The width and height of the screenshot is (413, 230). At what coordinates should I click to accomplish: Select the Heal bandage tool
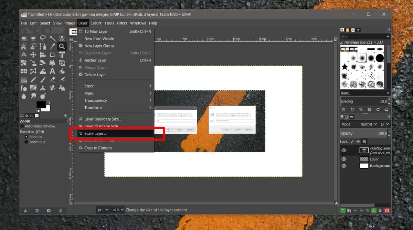click(52, 88)
